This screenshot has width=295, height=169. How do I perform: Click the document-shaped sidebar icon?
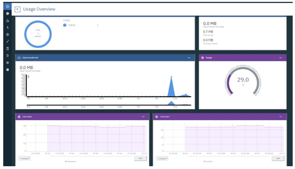tap(7, 49)
